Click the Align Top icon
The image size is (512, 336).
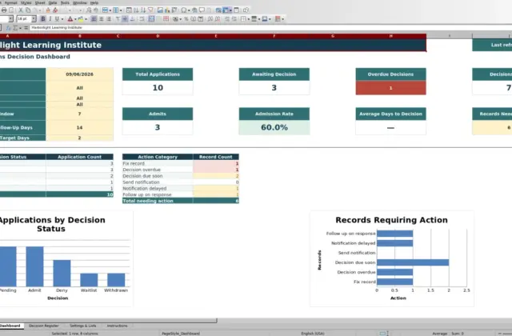point(118,19)
